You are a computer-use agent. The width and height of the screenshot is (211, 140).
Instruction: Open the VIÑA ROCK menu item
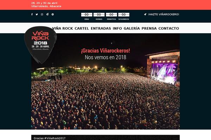[63, 28]
